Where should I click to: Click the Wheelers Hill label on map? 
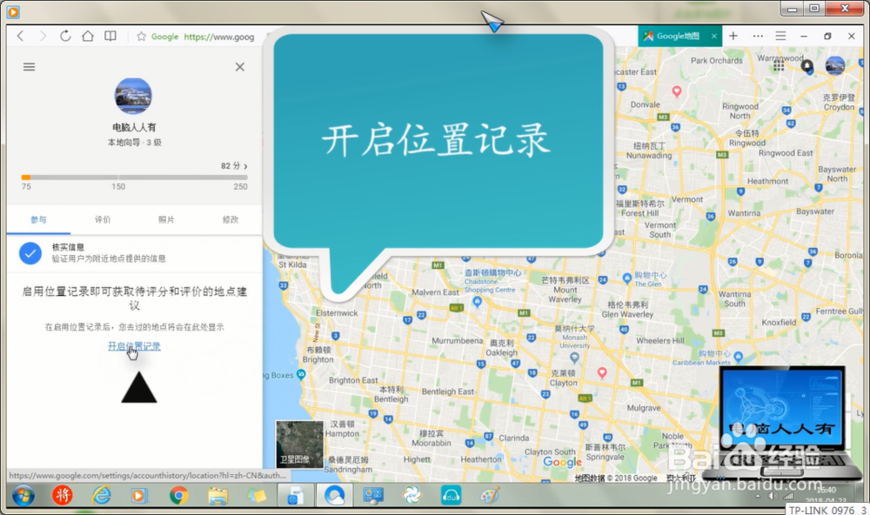pyautogui.click(x=660, y=341)
